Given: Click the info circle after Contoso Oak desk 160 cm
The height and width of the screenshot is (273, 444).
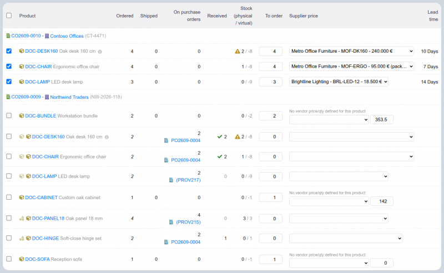Looking at the screenshot, I should [100, 52].
